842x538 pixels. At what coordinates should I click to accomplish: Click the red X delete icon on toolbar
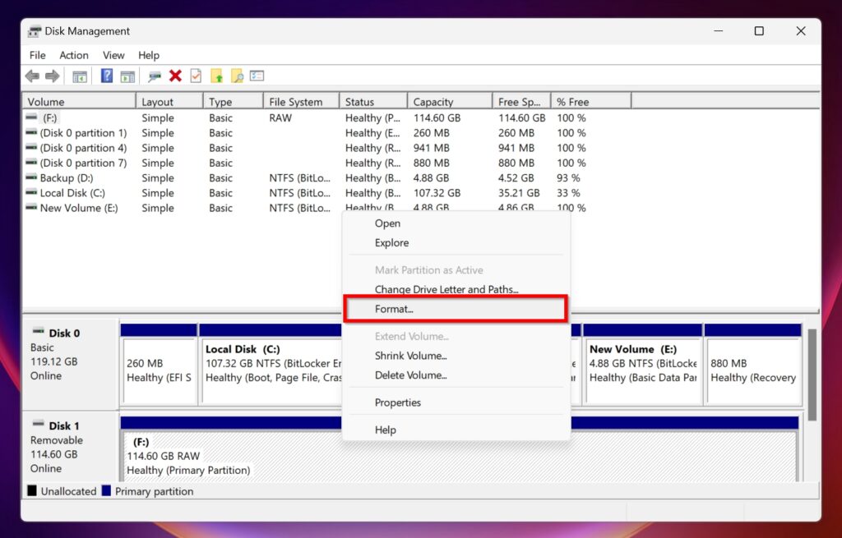[x=175, y=76]
